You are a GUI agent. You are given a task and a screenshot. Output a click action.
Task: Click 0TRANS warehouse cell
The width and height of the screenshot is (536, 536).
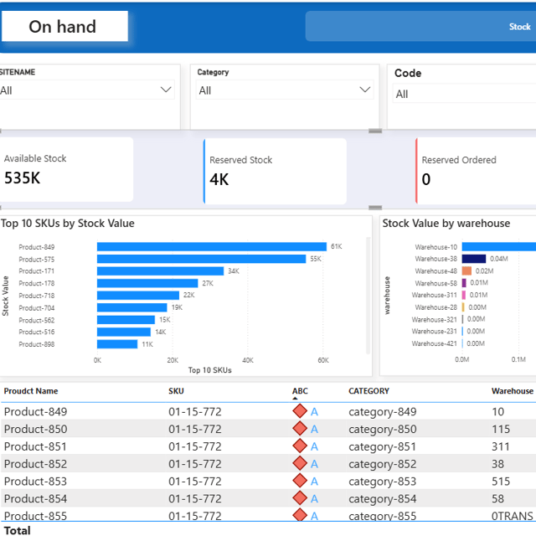coord(513,516)
